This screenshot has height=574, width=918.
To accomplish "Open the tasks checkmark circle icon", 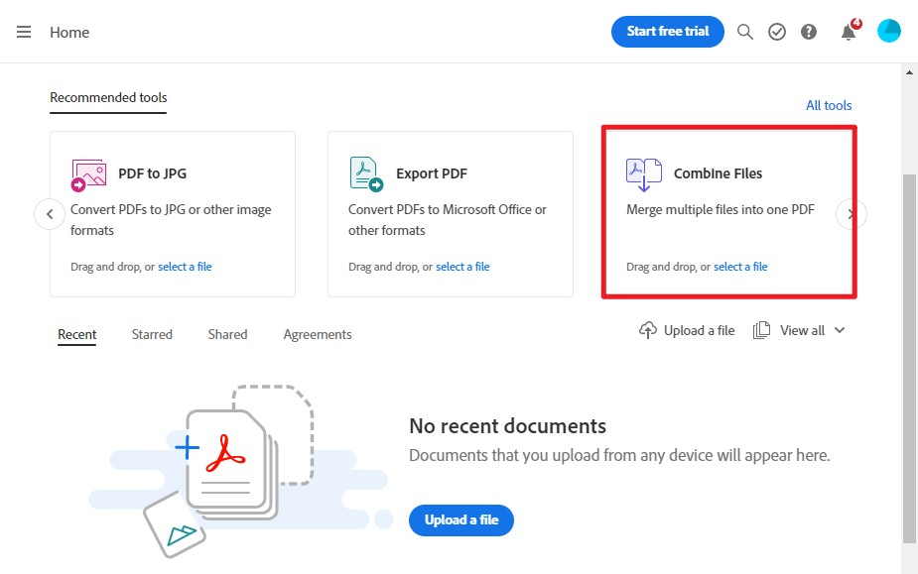I will (x=777, y=32).
